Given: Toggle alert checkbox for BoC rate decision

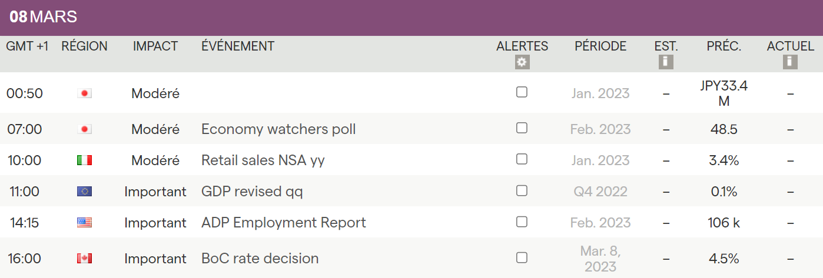Looking at the screenshot, I should [522, 257].
